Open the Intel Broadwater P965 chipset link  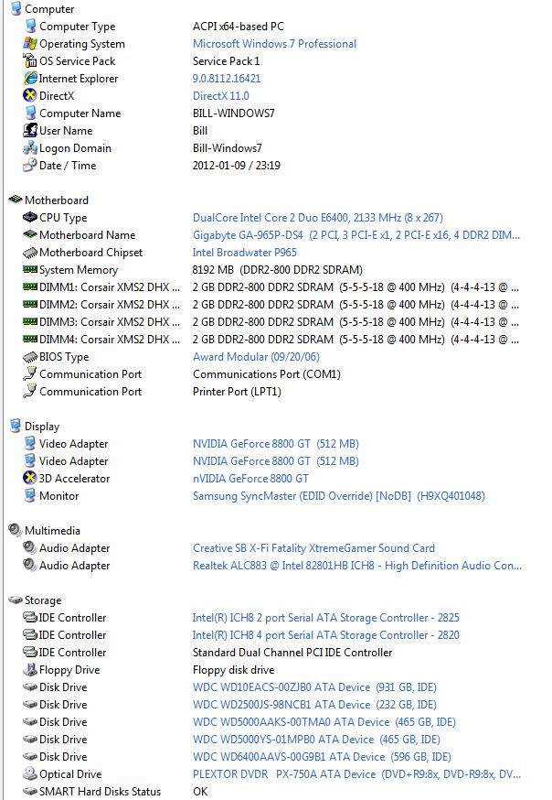coord(244,253)
